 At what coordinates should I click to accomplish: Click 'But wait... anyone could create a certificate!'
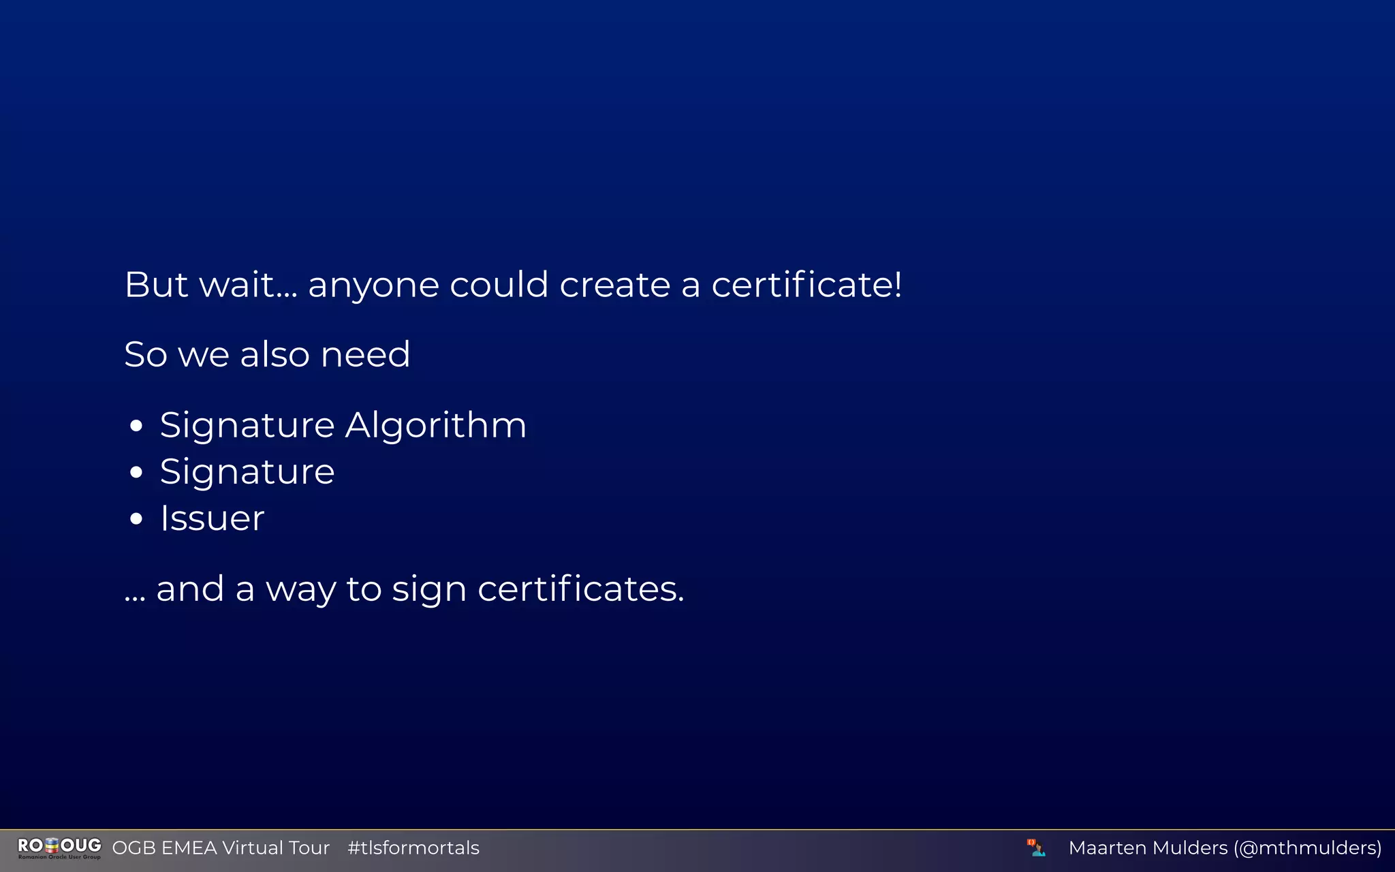point(514,285)
